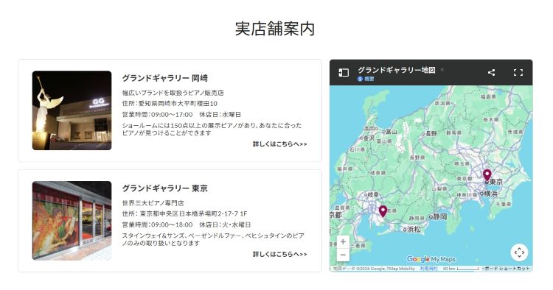The image size is (553, 290).
Task: Click the 概要 label under map title
Action: click(369, 79)
